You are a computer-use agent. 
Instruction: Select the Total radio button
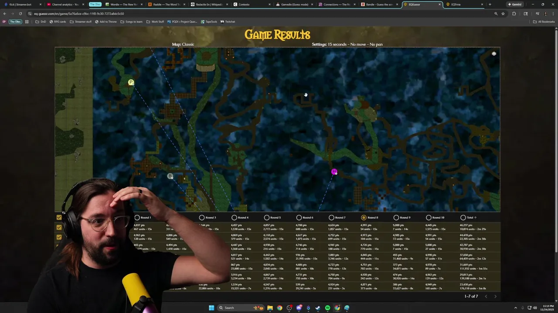click(x=463, y=217)
